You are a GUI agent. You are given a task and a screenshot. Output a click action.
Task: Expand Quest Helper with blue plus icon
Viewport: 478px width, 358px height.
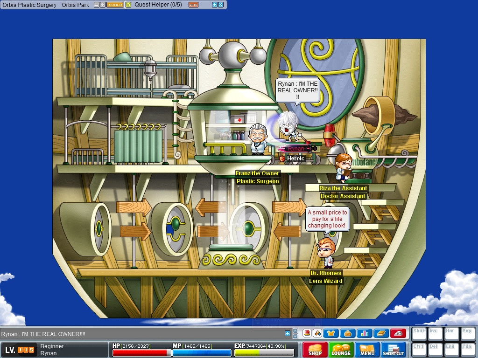[214, 5]
